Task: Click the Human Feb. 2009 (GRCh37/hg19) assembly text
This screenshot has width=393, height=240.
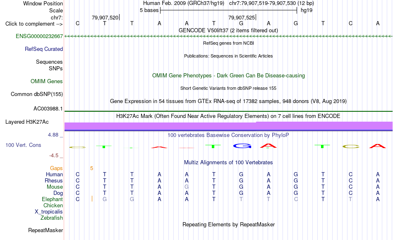Action: (183, 3)
